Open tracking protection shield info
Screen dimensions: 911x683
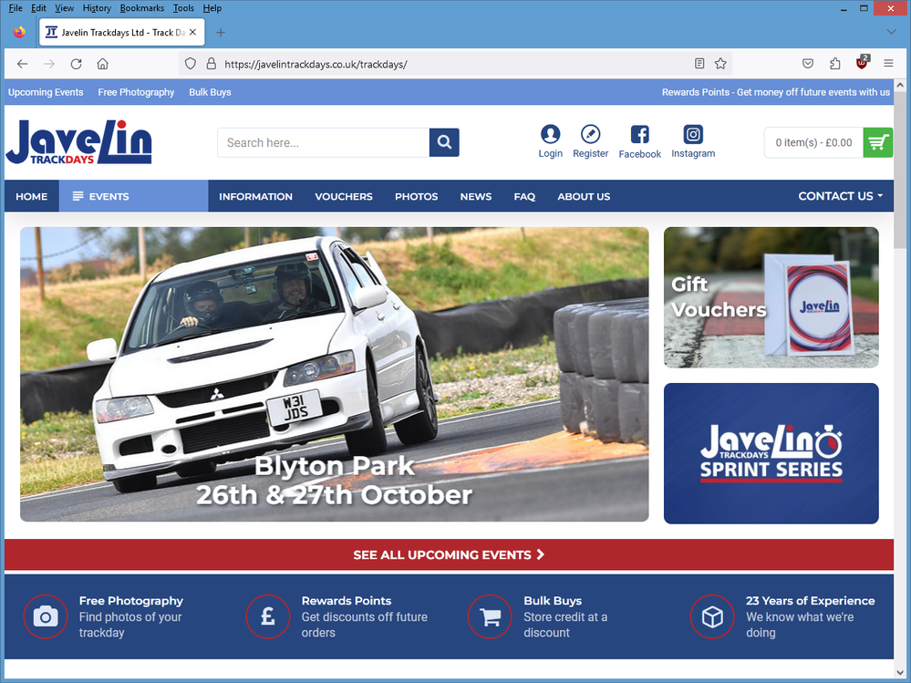[x=190, y=64]
